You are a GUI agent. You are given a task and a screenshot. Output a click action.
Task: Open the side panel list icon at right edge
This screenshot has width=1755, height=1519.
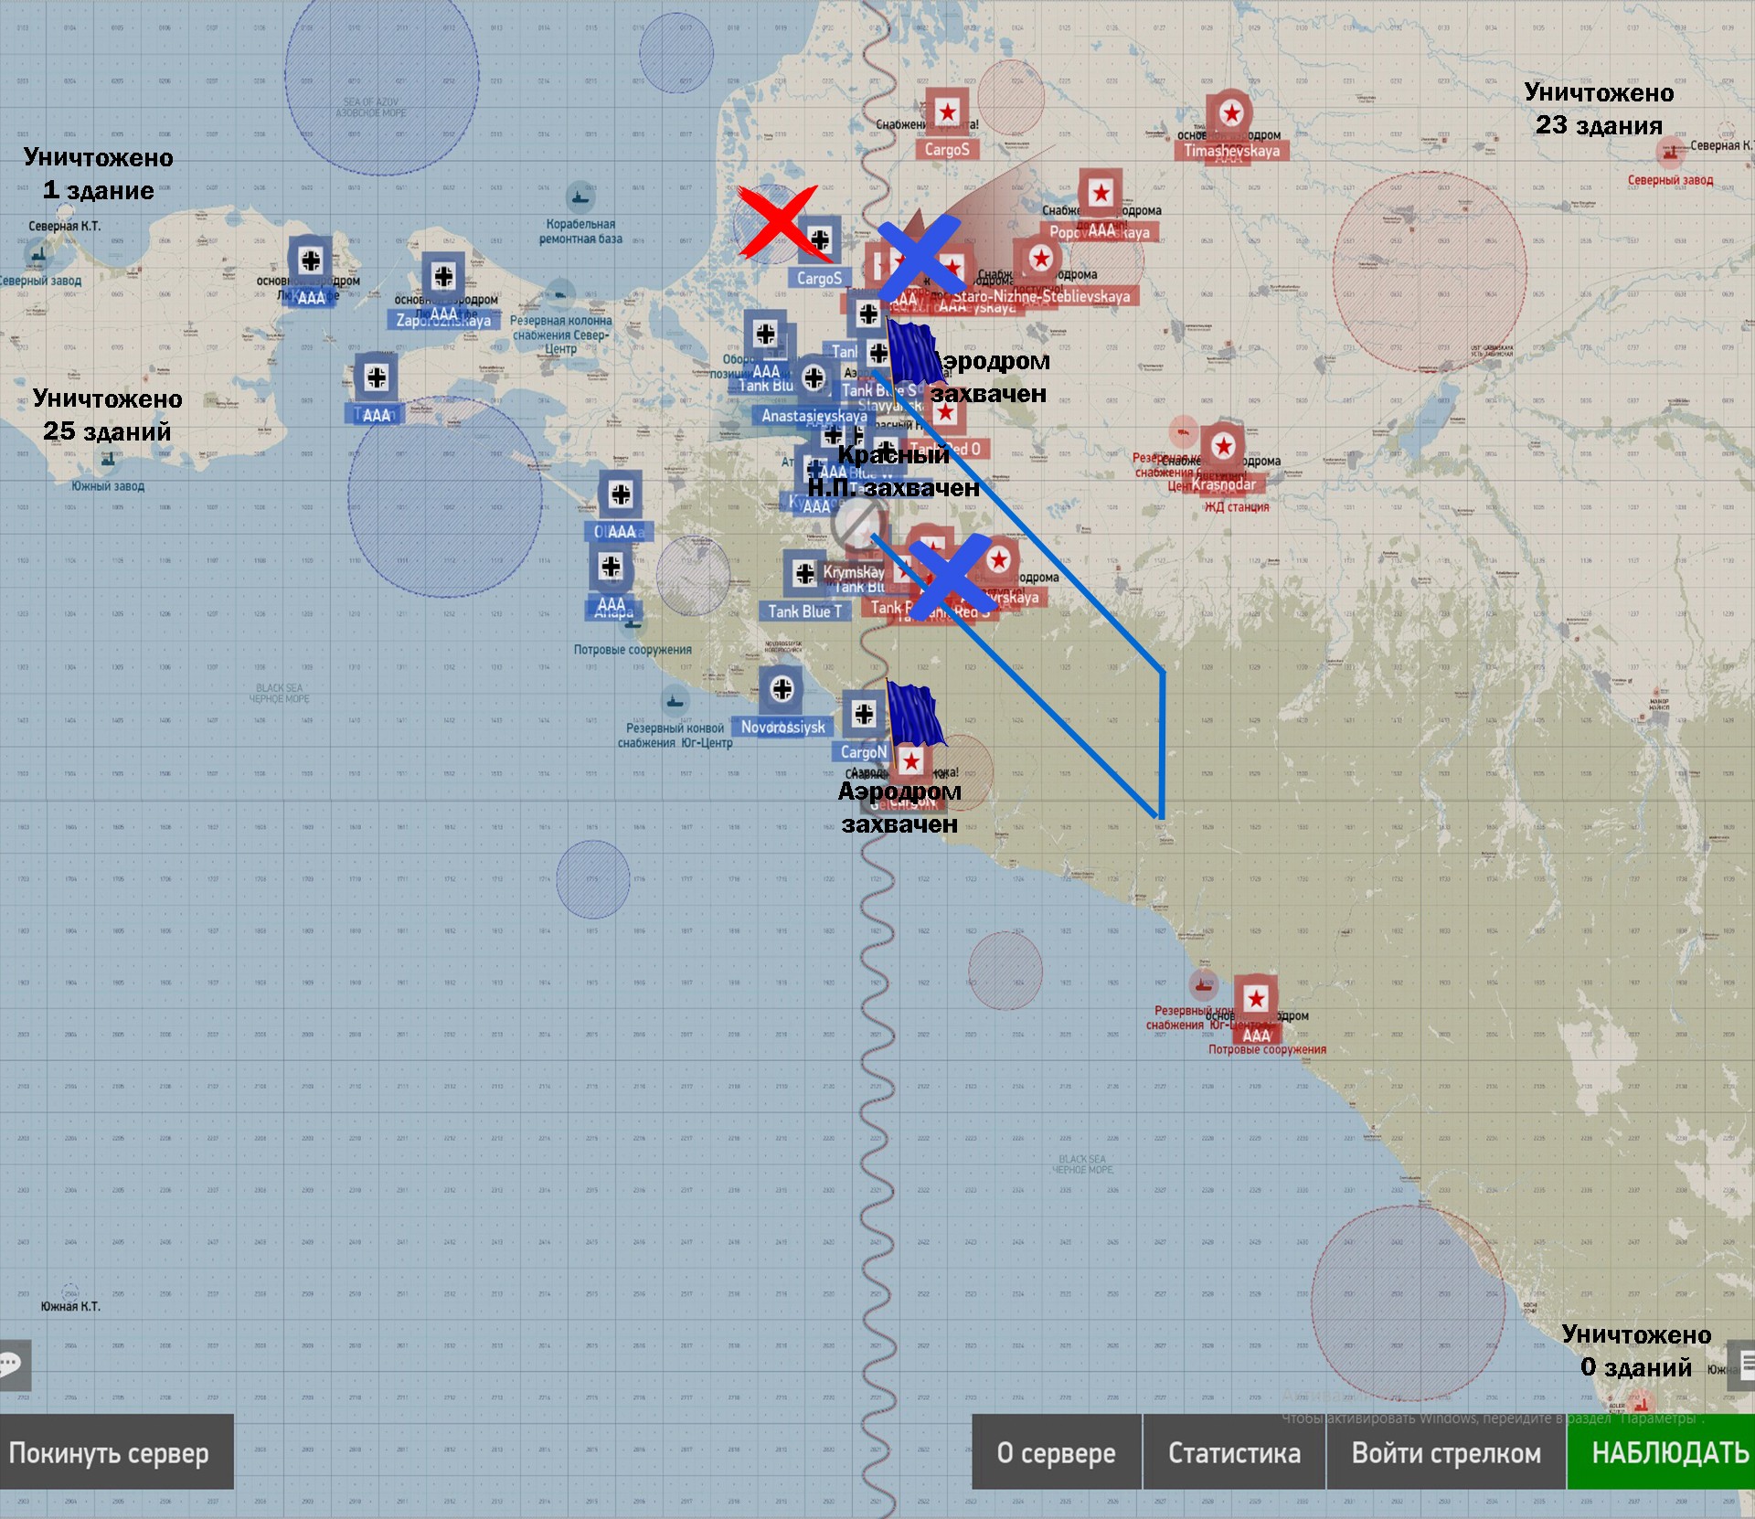tap(1744, 1365)
